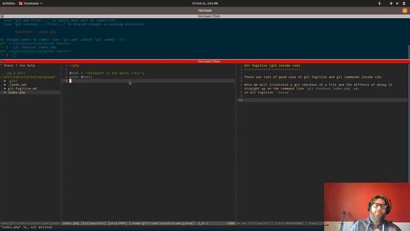
Task: Click the '"index.php" 5L, 61C written' message
Action: click(26, 227)
